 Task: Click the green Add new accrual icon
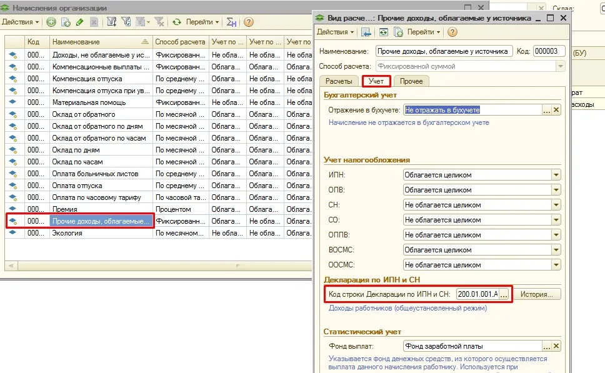click(x=51, y=22)
